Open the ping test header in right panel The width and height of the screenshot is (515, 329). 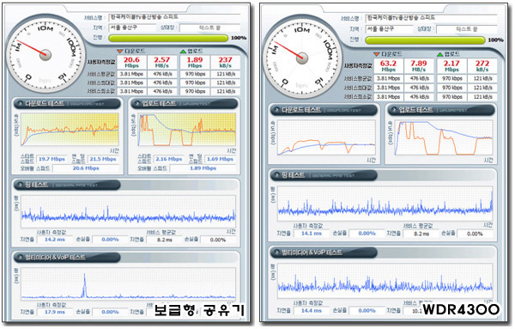(324, 175)
